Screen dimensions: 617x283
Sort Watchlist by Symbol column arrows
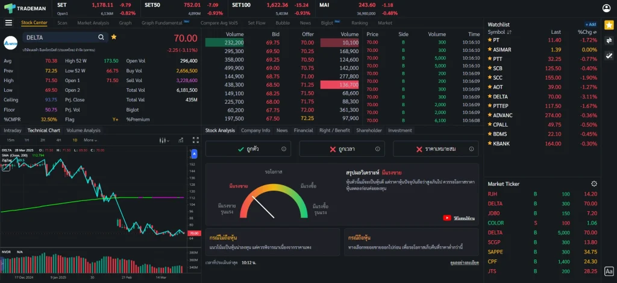tap(509, 32)
